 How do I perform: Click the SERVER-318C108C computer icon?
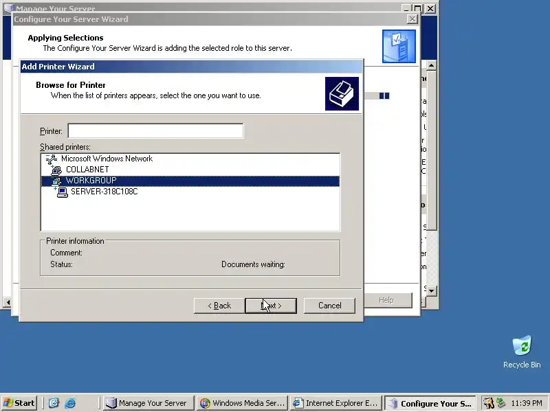[x=63, y=192]
